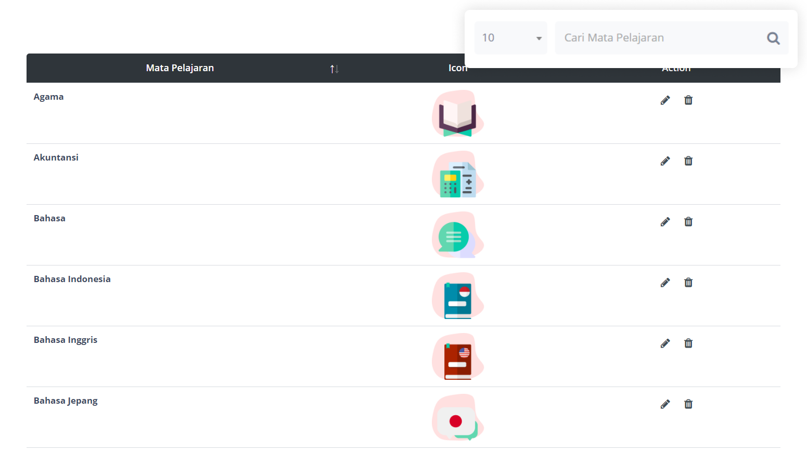Click the search magnifier icon
The image size is (807, 452).
(x=773, y=38)
